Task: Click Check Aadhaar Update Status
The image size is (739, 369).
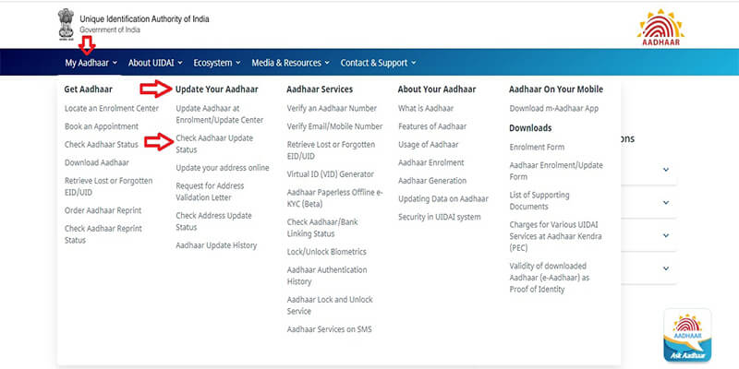Action: tap(214, 144)
